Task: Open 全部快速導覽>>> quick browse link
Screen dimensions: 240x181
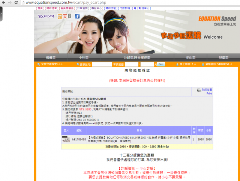Action: pos(52,64)
